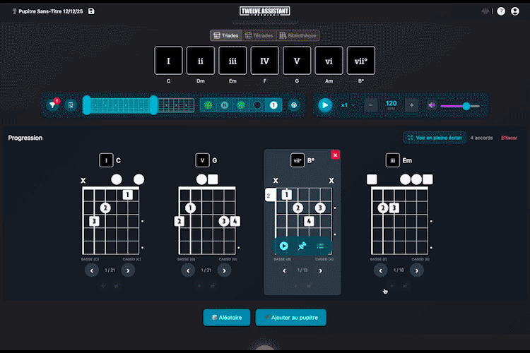Go to next voicing for the C chord
The height and width of the screenshot is (353, 530).
click(x=128, y=270)
